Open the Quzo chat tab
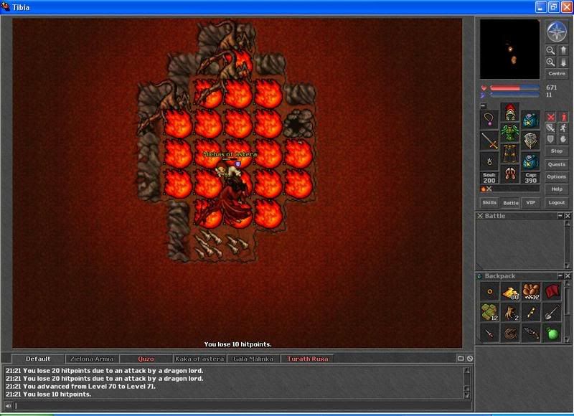The image size is (574, 416). click(x=146, y=359)
